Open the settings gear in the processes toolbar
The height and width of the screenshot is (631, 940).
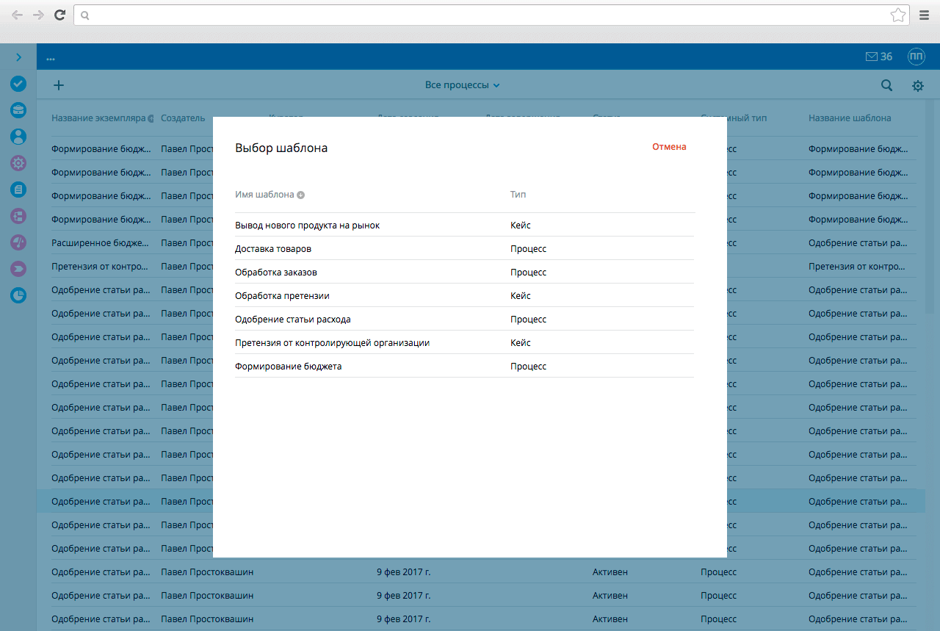point(918,86)
